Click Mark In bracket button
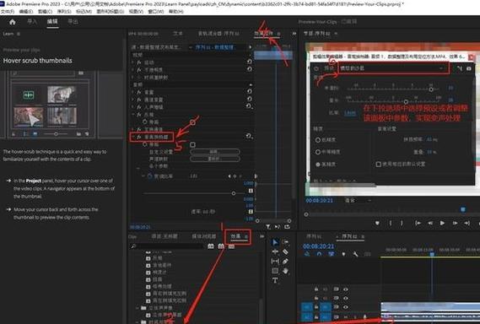480x324 pixels. point(391,224)
